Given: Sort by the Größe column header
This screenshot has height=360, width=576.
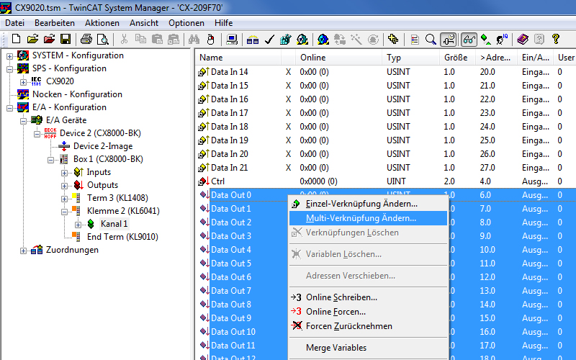Looking at the screenshot, I should click(457, 58).
